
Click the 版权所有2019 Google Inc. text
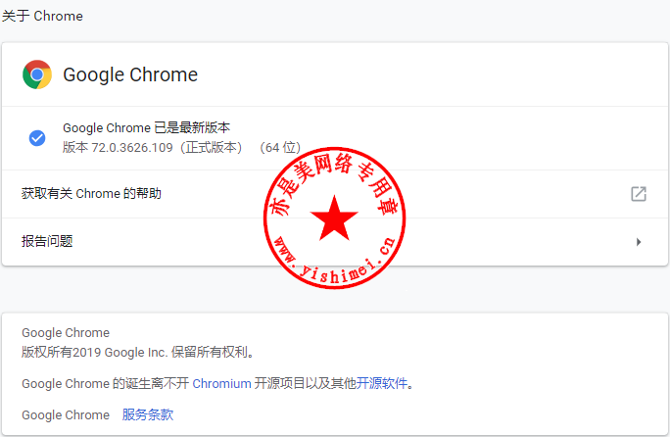pos(138,352)
